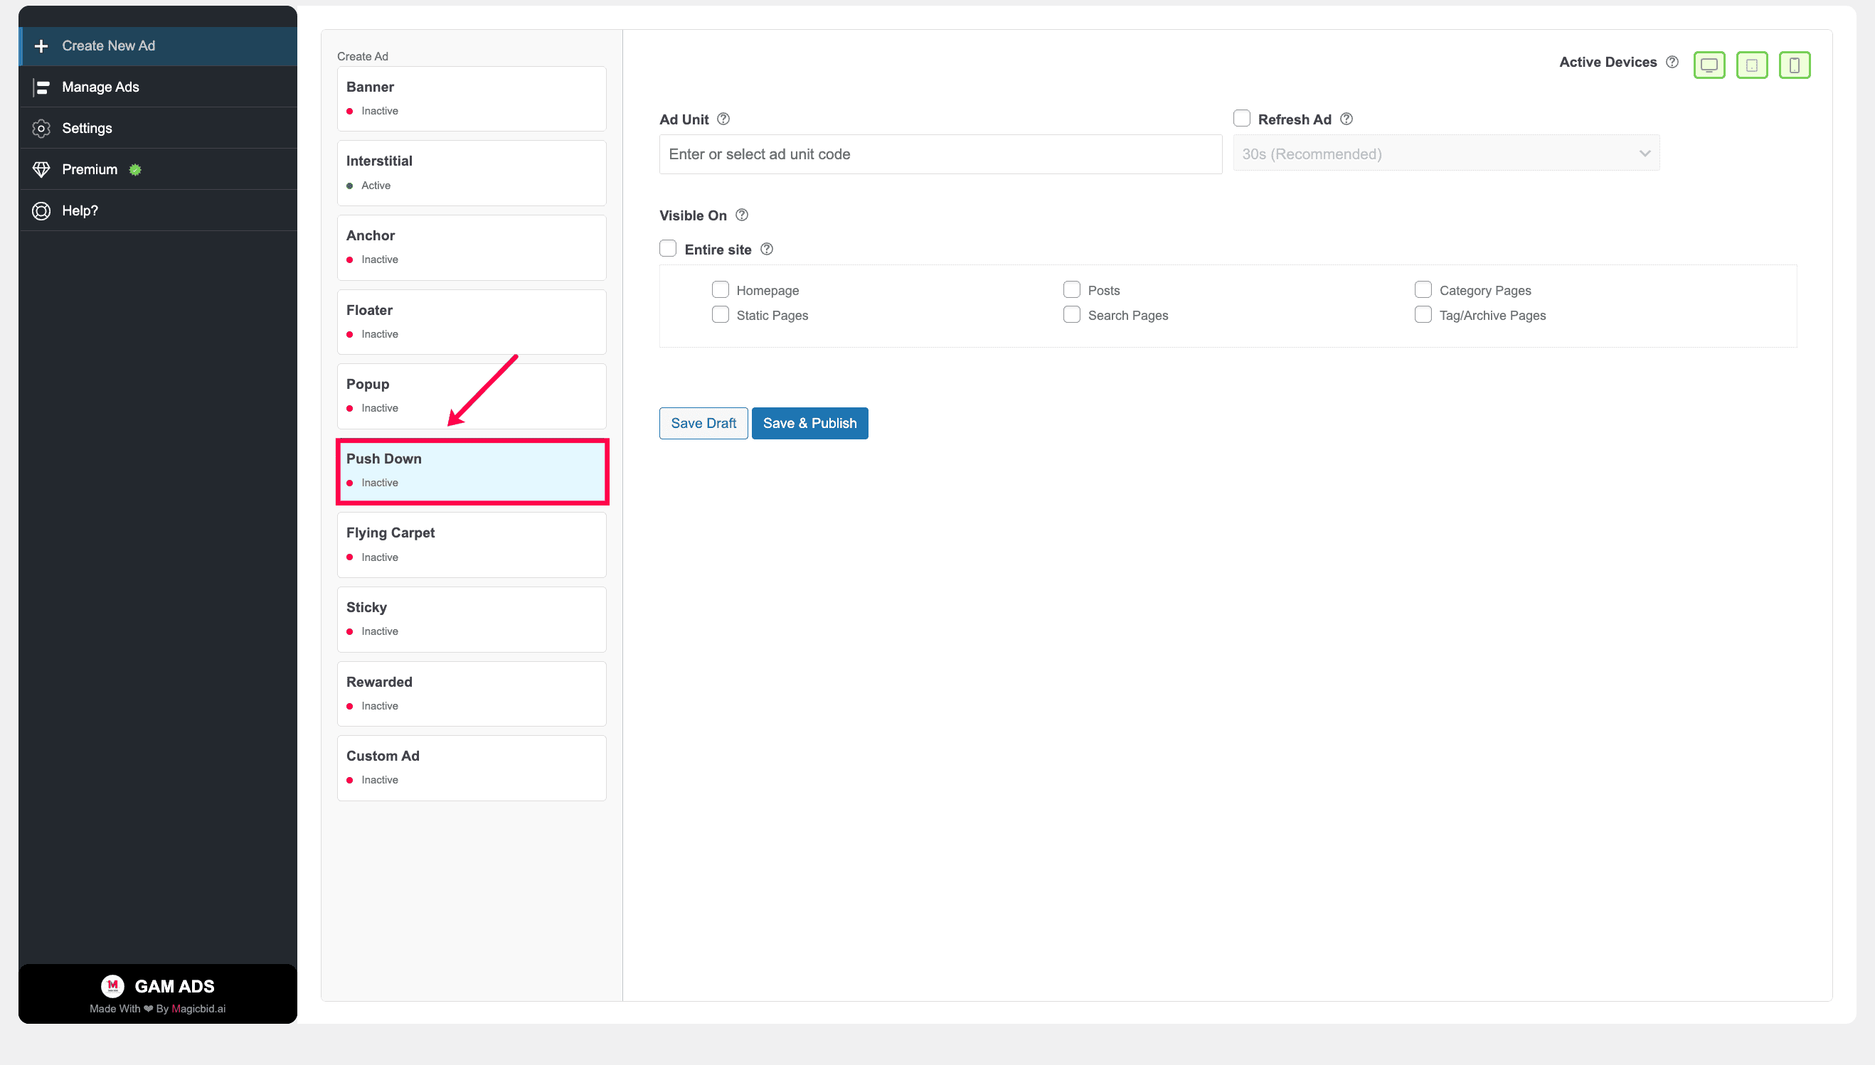Click the plus icon beside Create New Ad
This screenshot has width=1875, height=1065.
coord(41,46)
